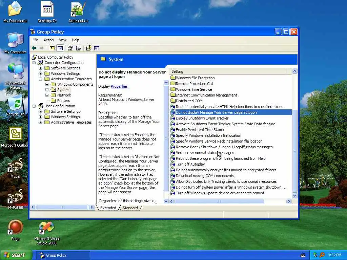Click the tree pane scroll right arrow
This screenshot has height=260, width=347.
91,207
